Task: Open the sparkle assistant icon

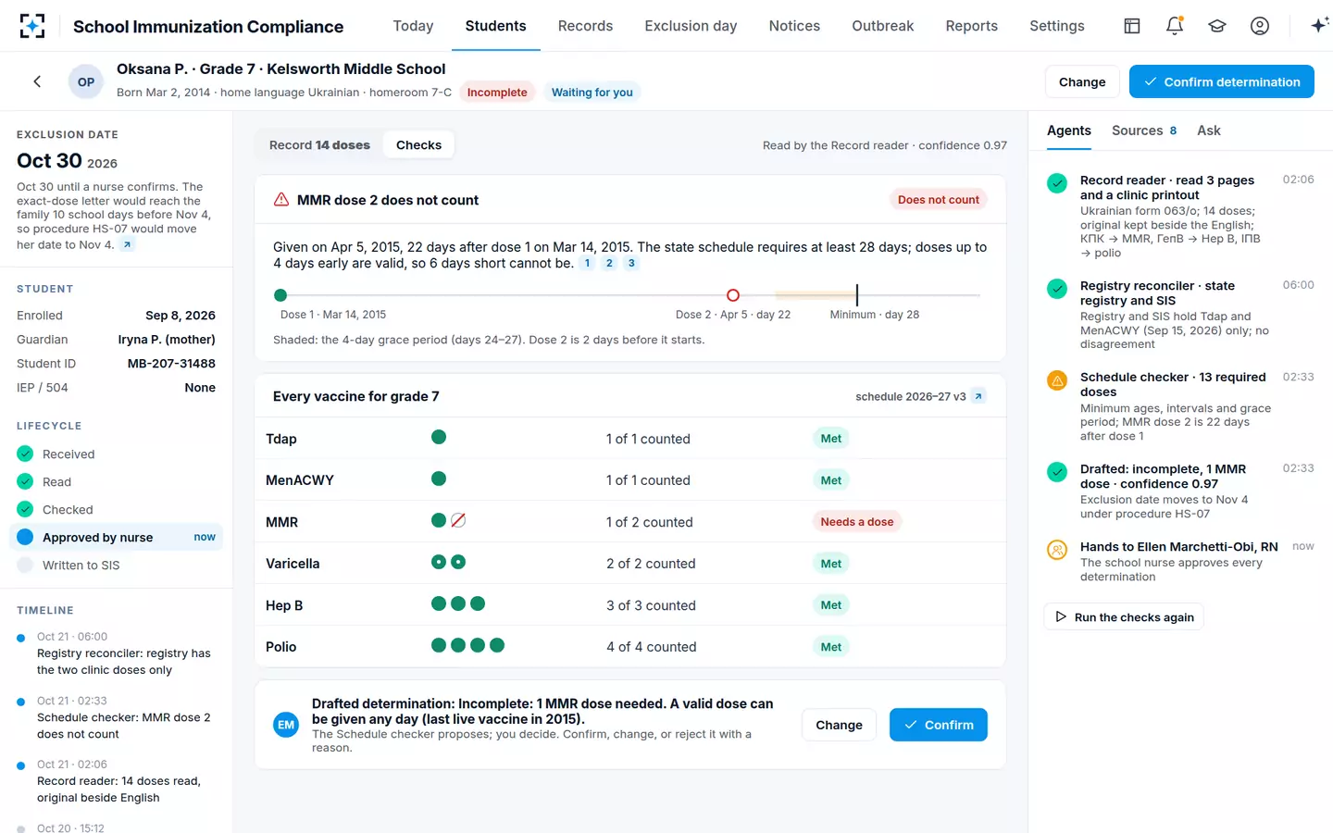Action: [1319, 26]
